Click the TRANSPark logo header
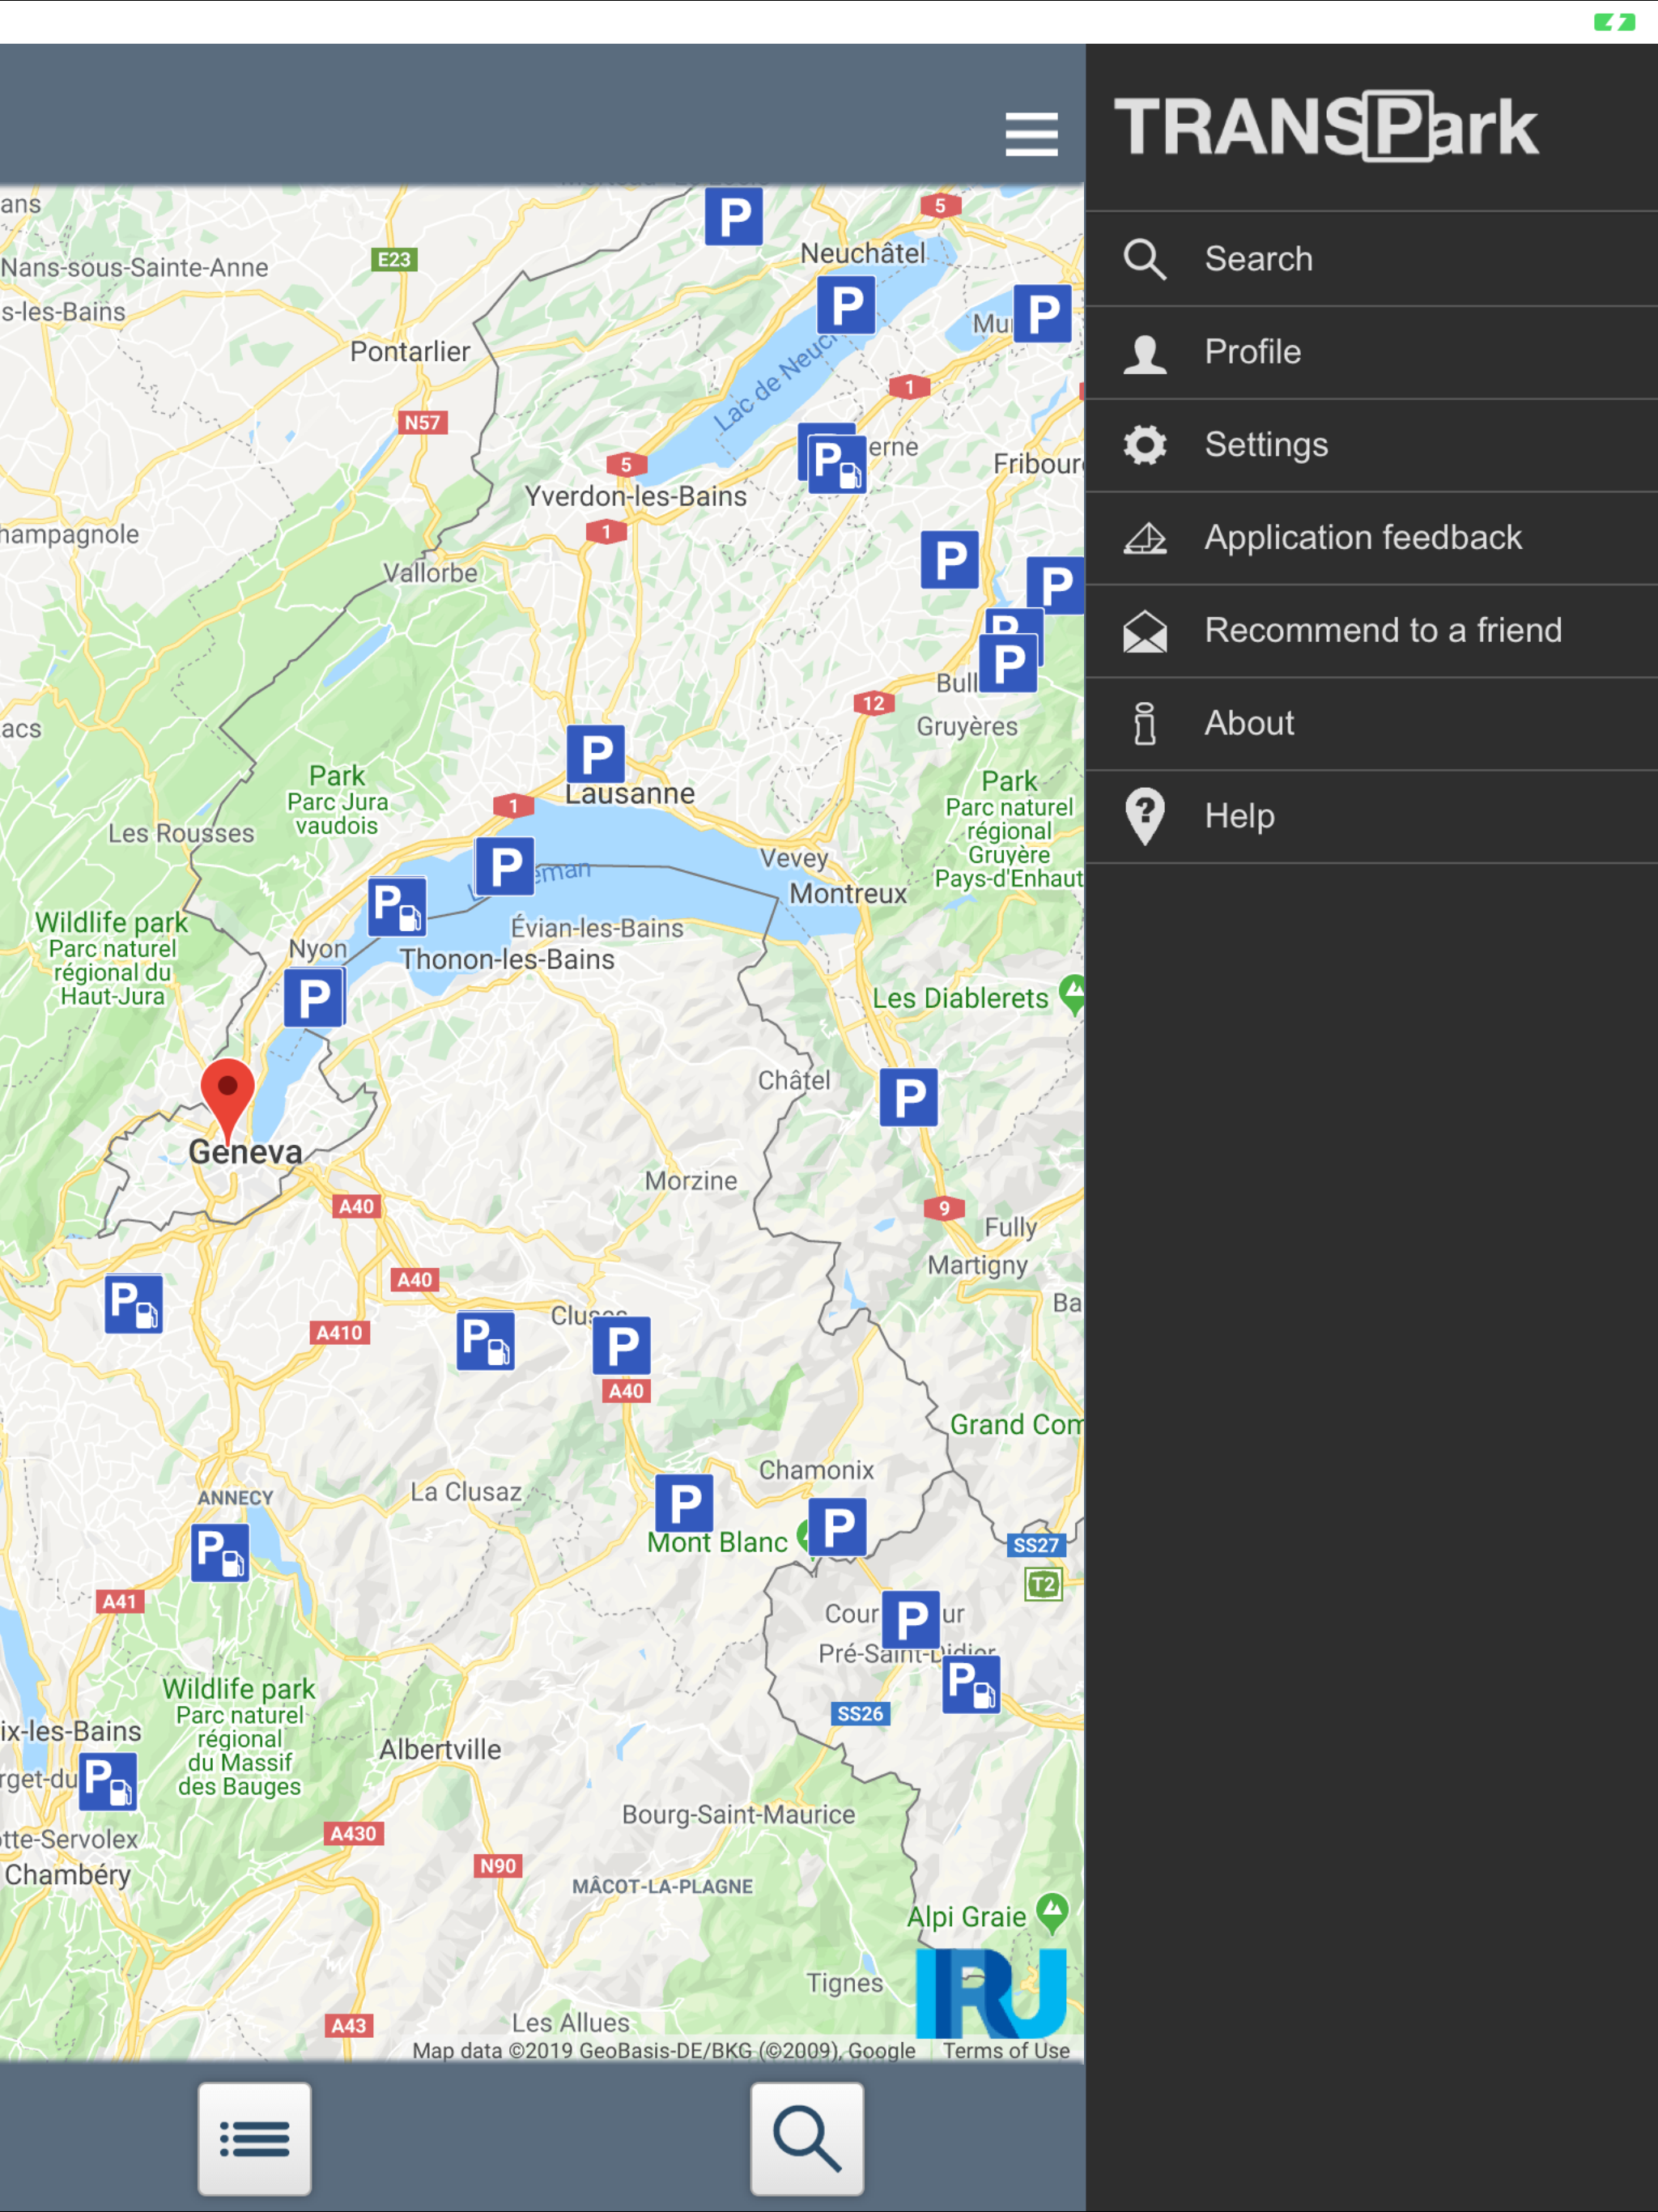The width and height of the screenshot is (1658, 2212). click(x=1326, y=127)
